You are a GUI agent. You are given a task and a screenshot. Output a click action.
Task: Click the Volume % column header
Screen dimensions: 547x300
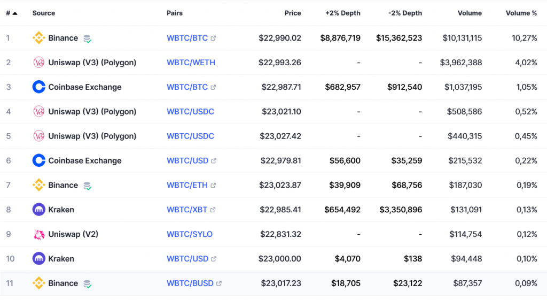tap(521, 13)
